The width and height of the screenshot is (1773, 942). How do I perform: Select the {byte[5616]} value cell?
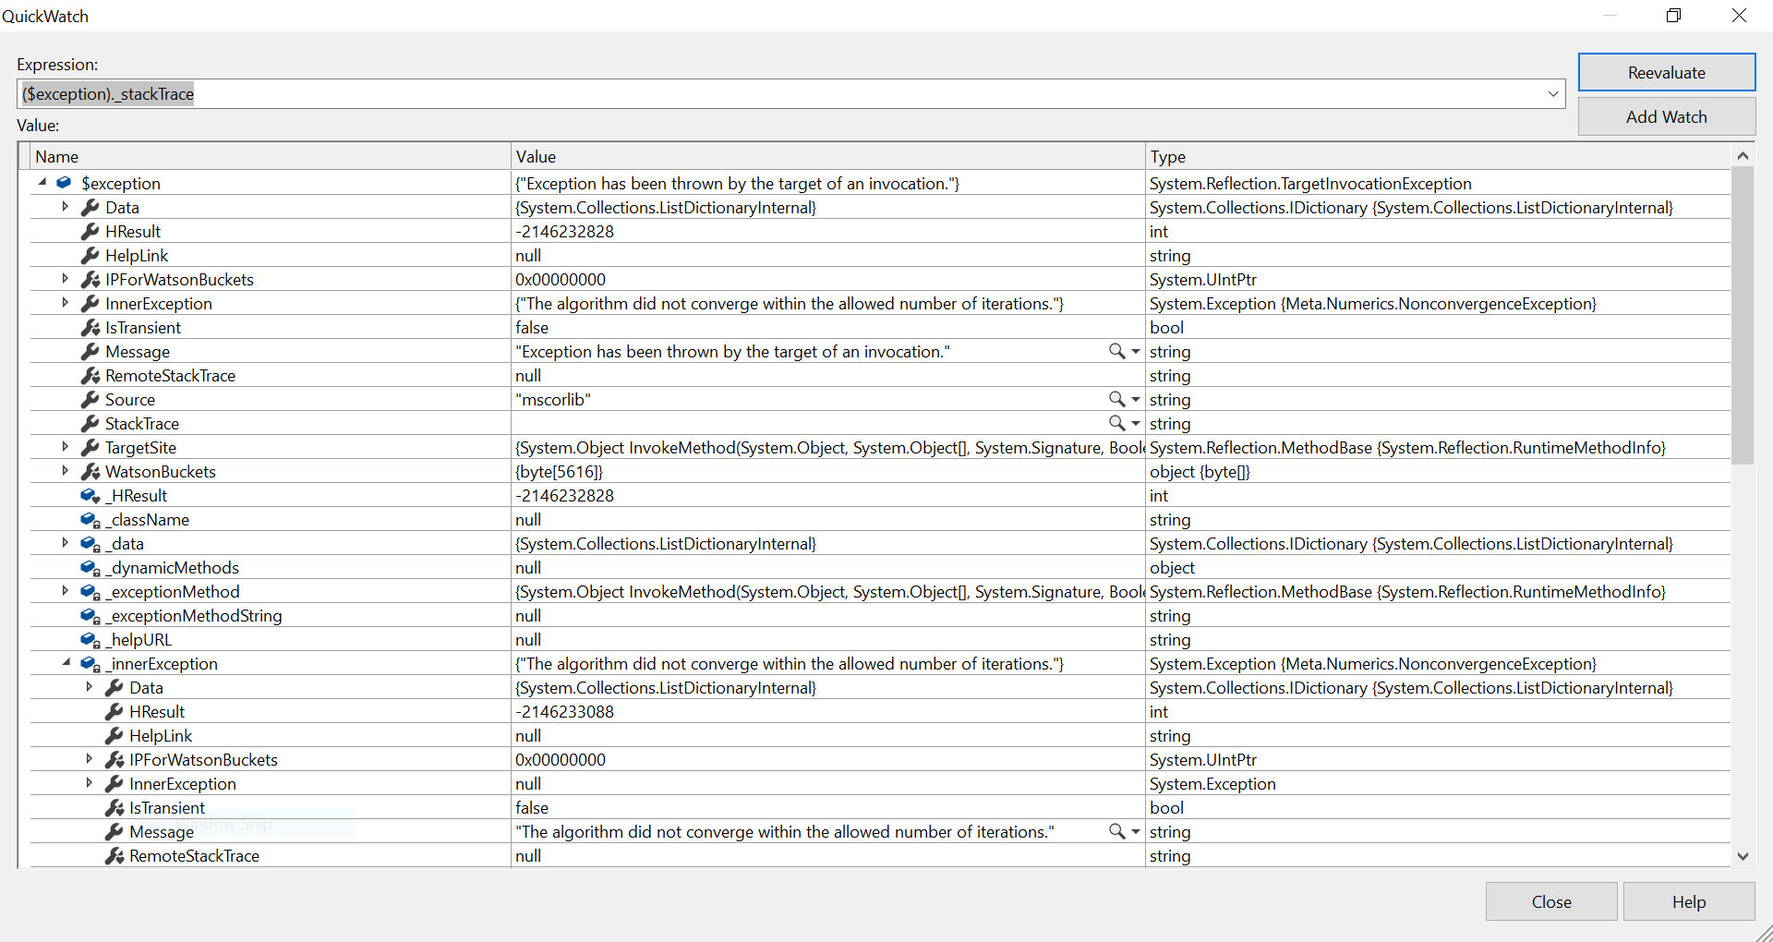[828, 471]
